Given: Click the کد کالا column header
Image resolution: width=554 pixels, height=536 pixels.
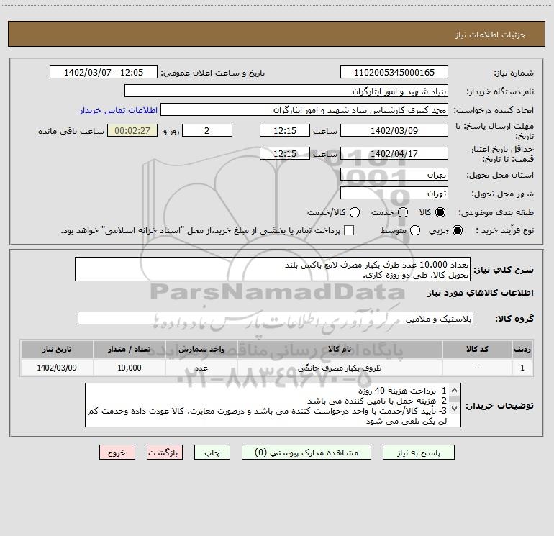Looking at the screenshot, I should tap(477, 349).
